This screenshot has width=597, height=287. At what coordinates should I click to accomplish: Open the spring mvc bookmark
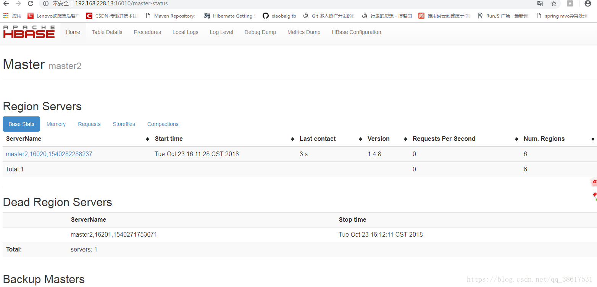coord(562,16)
